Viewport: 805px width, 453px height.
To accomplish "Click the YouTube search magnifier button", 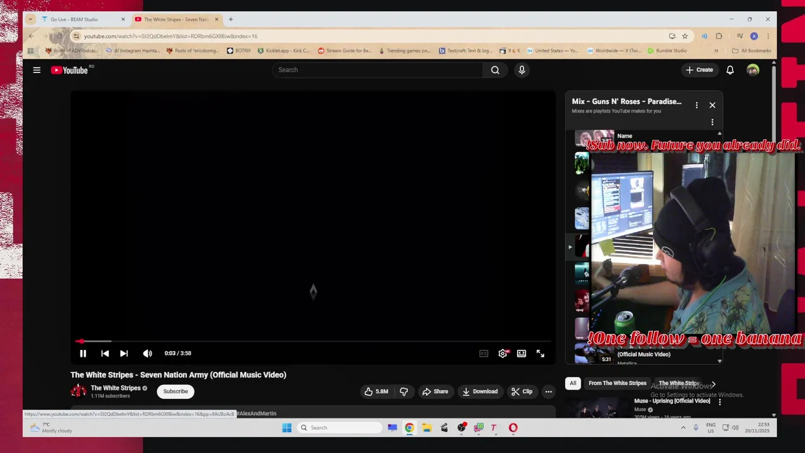I will click(x=495, y=70).
